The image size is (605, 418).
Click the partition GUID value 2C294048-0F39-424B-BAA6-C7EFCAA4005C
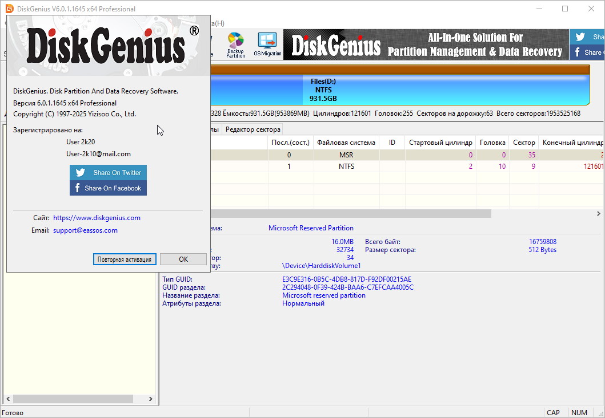[x=348, y=287]
